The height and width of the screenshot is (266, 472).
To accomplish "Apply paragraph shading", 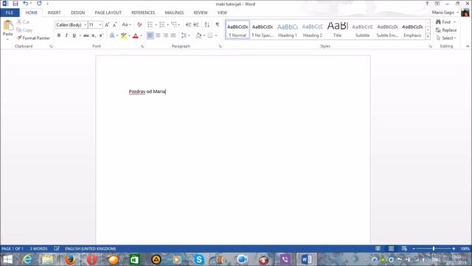I will (198, 35).
